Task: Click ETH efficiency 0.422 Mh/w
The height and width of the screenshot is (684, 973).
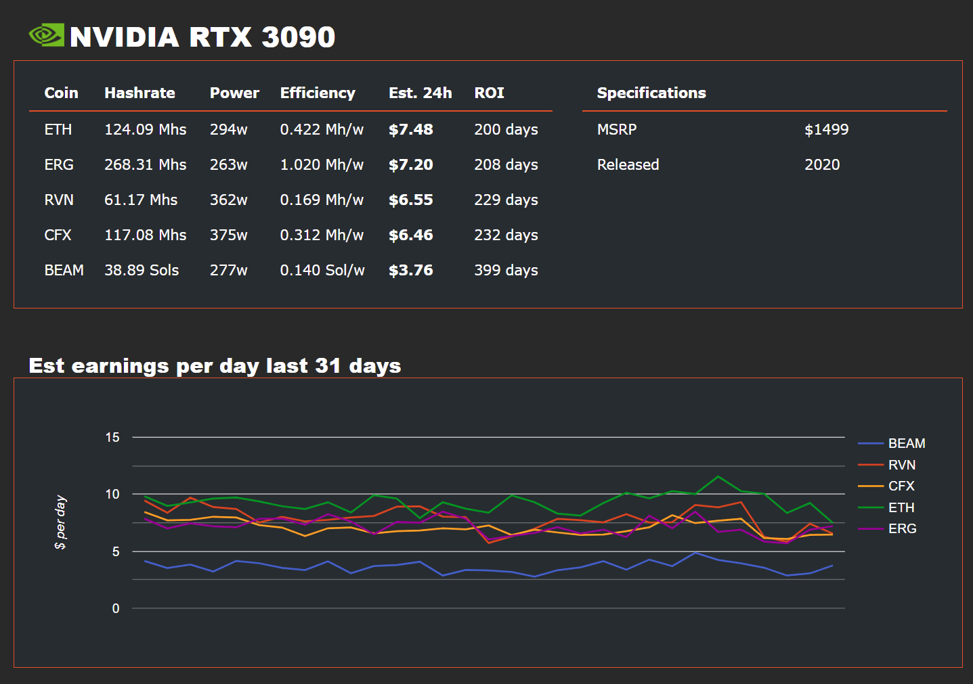Action: pyautogui.click(x=322, y=129)
